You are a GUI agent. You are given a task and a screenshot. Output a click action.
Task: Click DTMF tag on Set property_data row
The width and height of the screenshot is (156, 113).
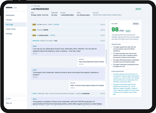point(34,35)
